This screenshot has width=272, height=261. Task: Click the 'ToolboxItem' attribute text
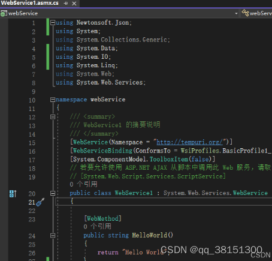pos(169,159)
